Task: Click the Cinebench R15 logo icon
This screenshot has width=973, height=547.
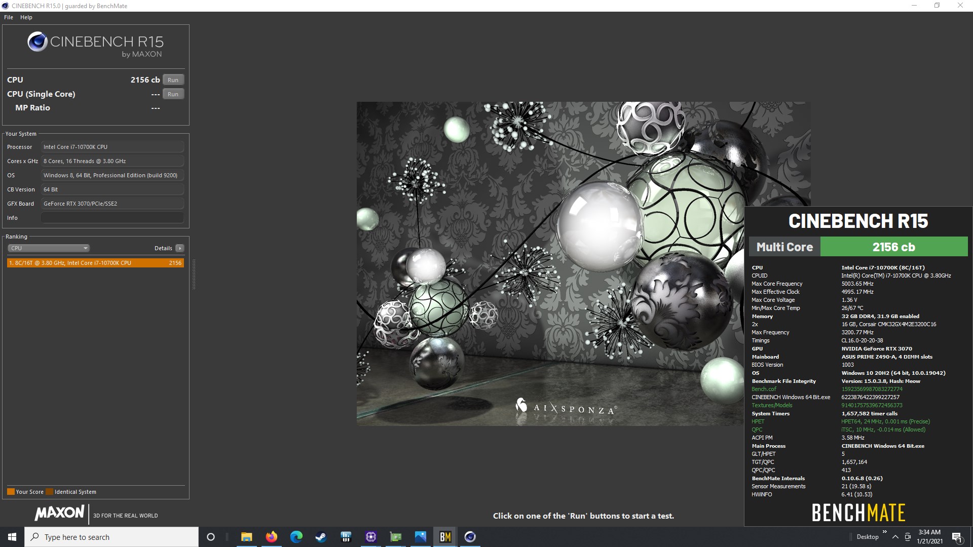Action: click(x=38, y=42)
